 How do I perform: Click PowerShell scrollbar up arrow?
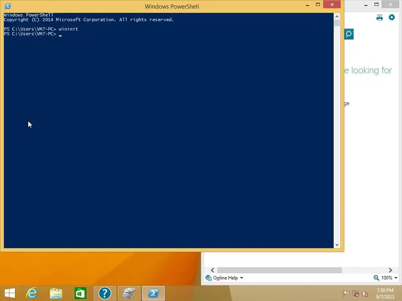pos(337,16)
